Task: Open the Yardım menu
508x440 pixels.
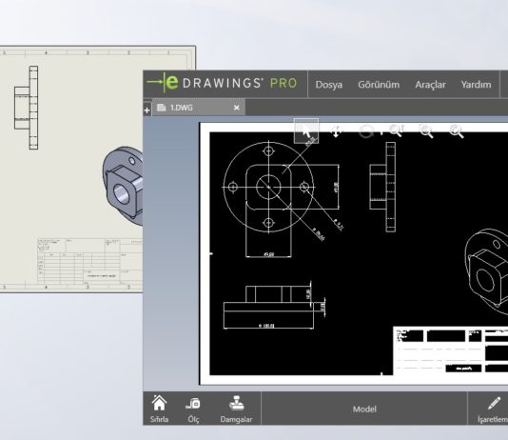Action: click(476, 85)
